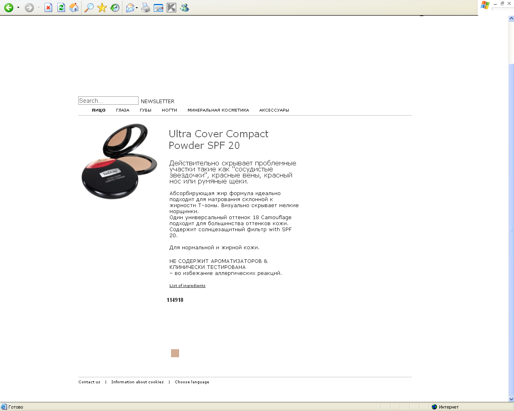
Task: Click the Ultra Cover Compact Powder title
Action: pos(218,140)
